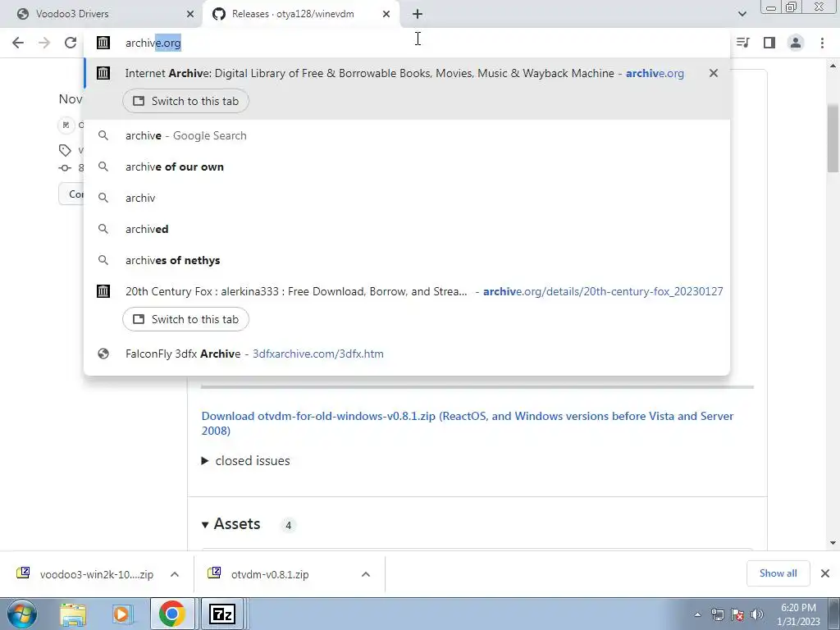Click the forward navigation arrow
The height and width of the screenshot is (630, 840).
(x=44, y=43)
